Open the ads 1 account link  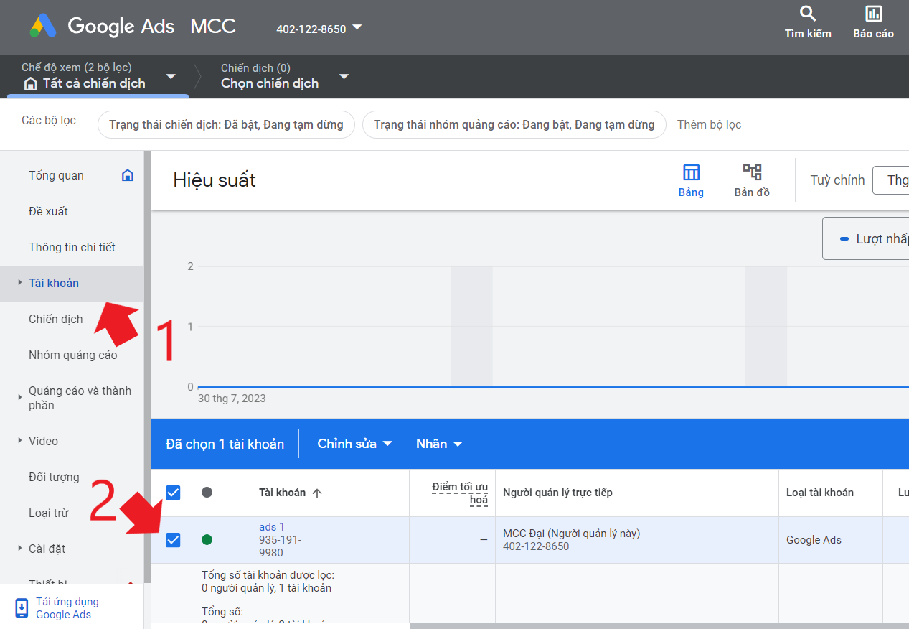click(x=271, y=527)
